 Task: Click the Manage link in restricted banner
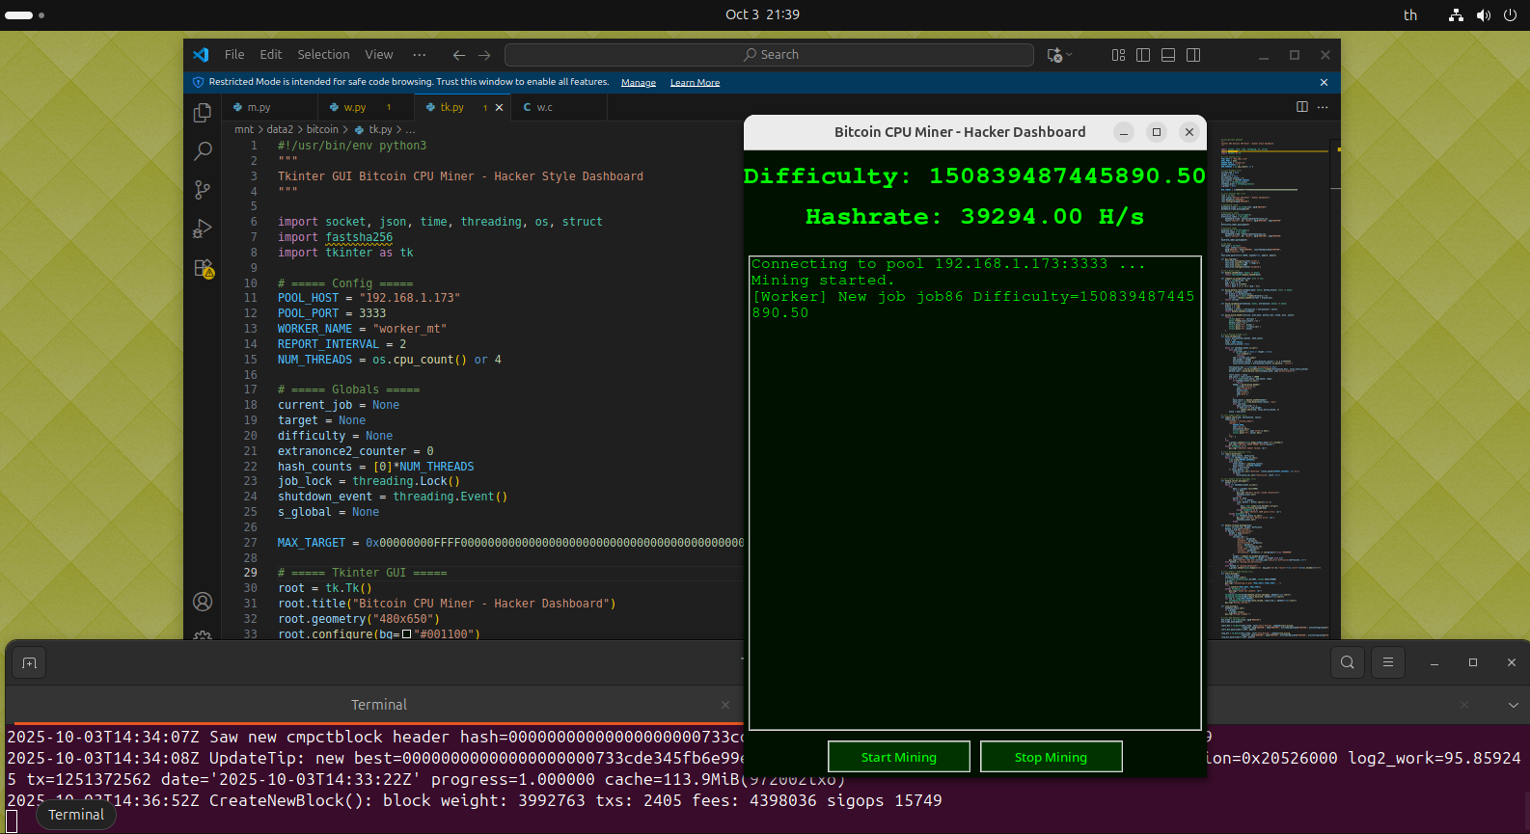coord(638,83)
